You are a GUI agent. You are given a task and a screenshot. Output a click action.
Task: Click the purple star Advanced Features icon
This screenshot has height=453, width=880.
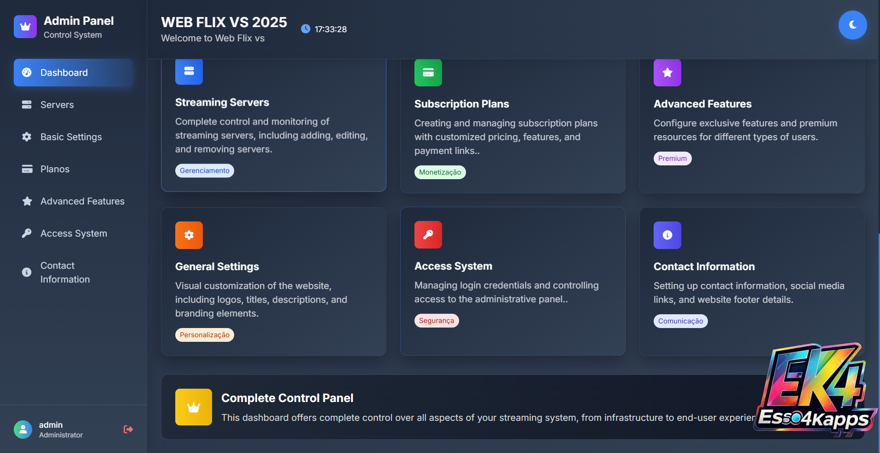(x=667, y=73)
